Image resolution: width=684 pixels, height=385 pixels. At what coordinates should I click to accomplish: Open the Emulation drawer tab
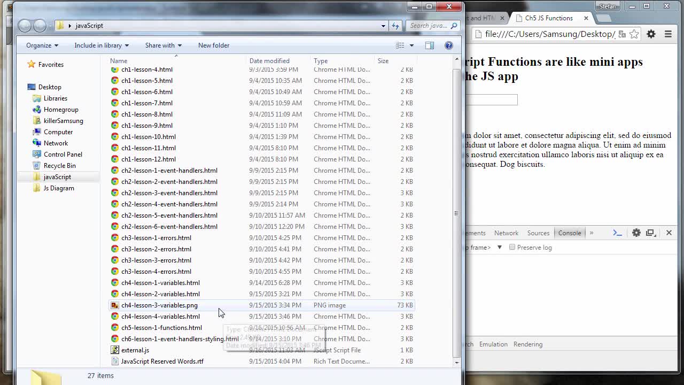coord(493,344)
